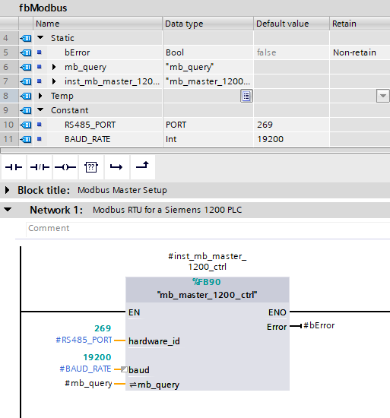Image resolution: width=390 pixels, height=418 pixels.
Task: Click the fbModbus block name
Action: point(43,8)
